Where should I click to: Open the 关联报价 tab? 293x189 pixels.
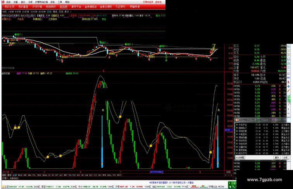tap(14, 179)
